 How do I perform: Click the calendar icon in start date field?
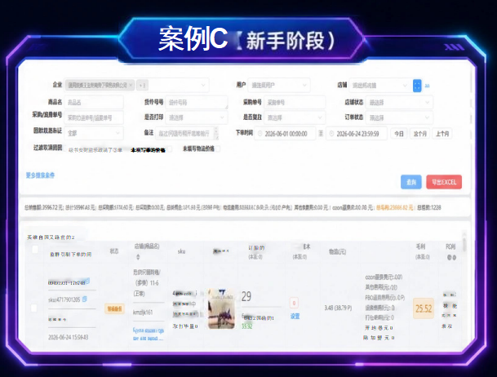click(260, 134)
